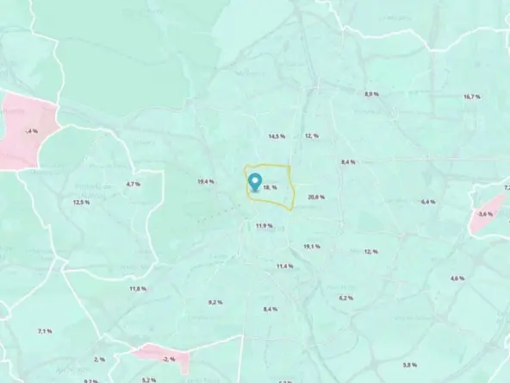Viewport: 510px width, 383px height.
Task: Select the 11,8 % zone label
Action: point(138,289)
